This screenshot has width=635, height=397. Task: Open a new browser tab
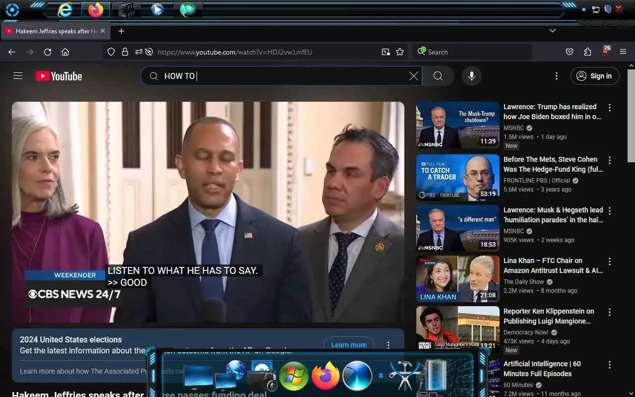coord(121,31)
